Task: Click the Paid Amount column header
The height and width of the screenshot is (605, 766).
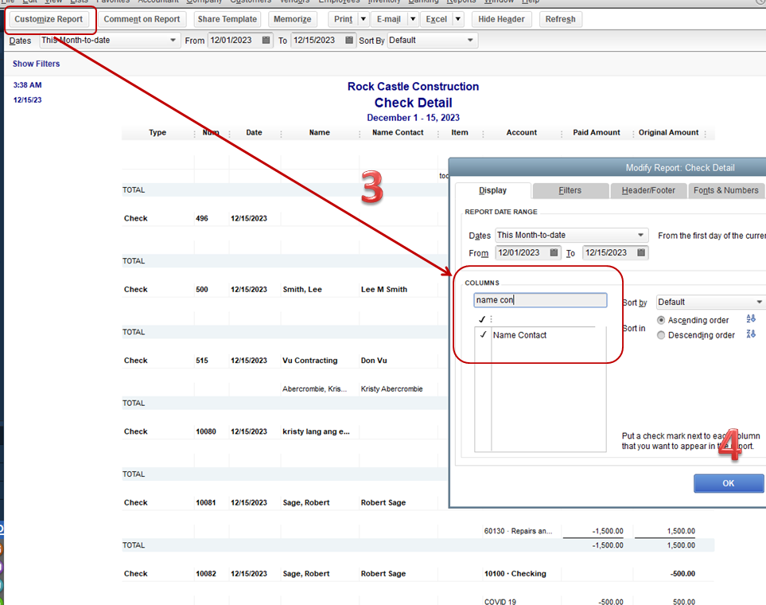Action: 597,132
